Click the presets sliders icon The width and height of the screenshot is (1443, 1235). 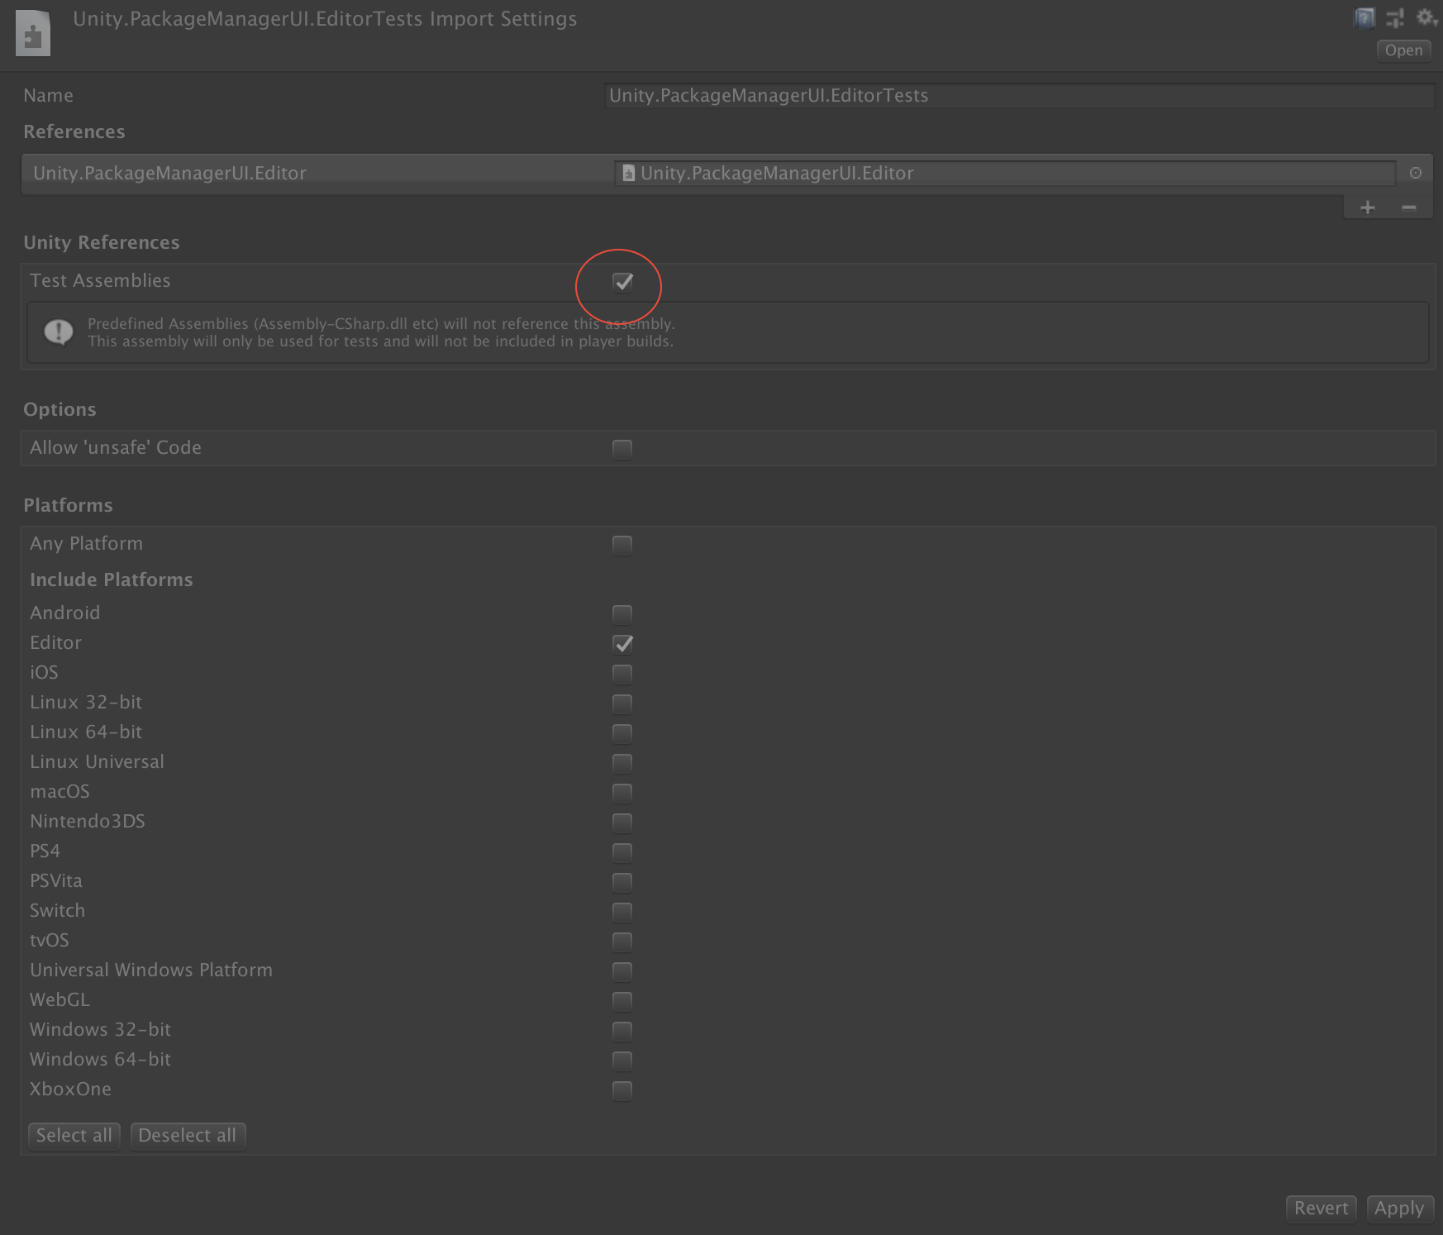[1394, 17]
